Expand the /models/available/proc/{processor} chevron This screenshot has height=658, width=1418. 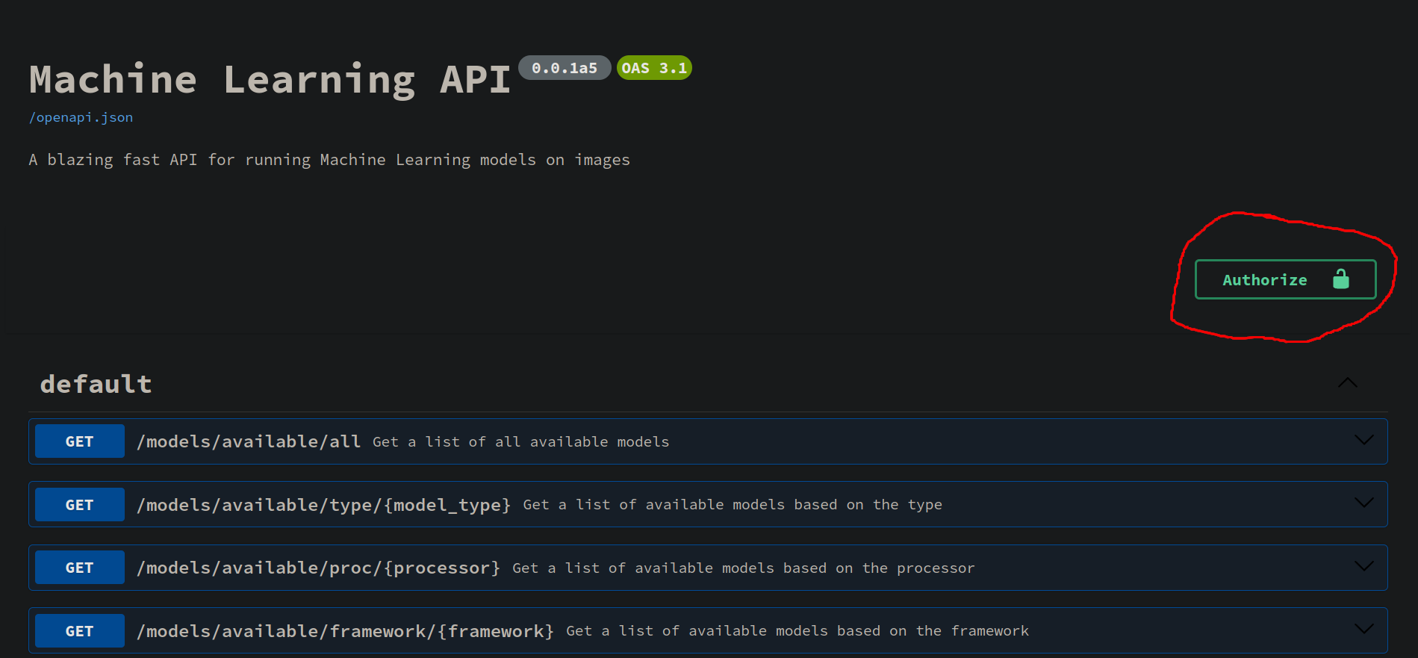coord(1364,566)
